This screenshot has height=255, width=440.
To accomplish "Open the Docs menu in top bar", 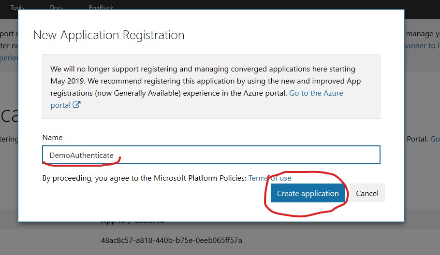I will click(56, 8).
